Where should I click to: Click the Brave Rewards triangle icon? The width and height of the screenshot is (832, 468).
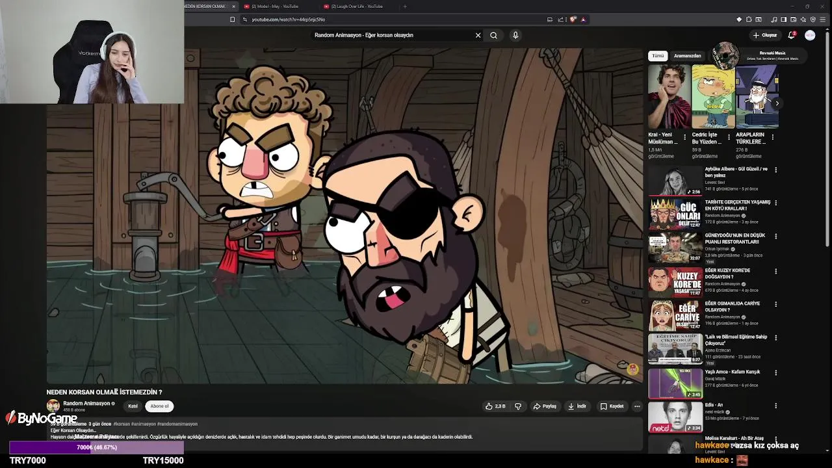coord(583,19)
